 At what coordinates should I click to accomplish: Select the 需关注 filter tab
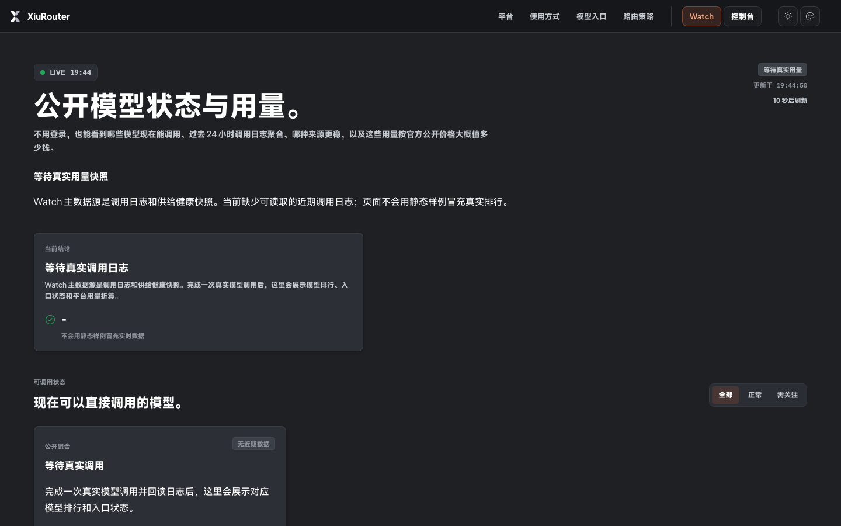[x=787, y=395]
